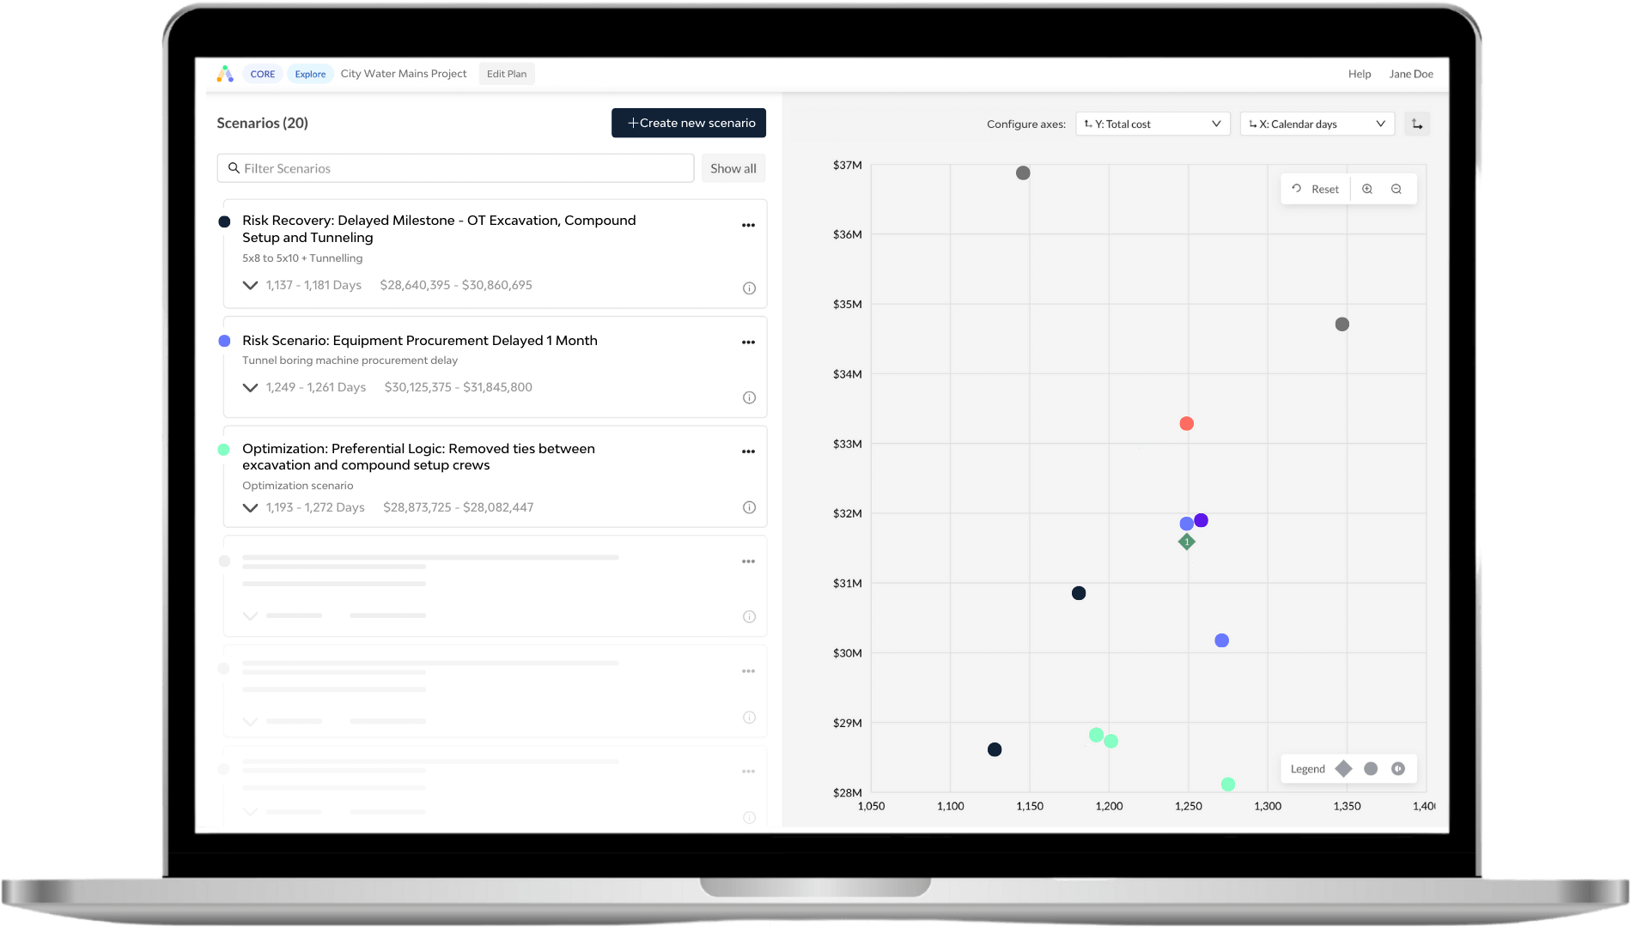Select the CORE tab
This screenshot has height=927, width=1649.
click(x=263, y=74)
